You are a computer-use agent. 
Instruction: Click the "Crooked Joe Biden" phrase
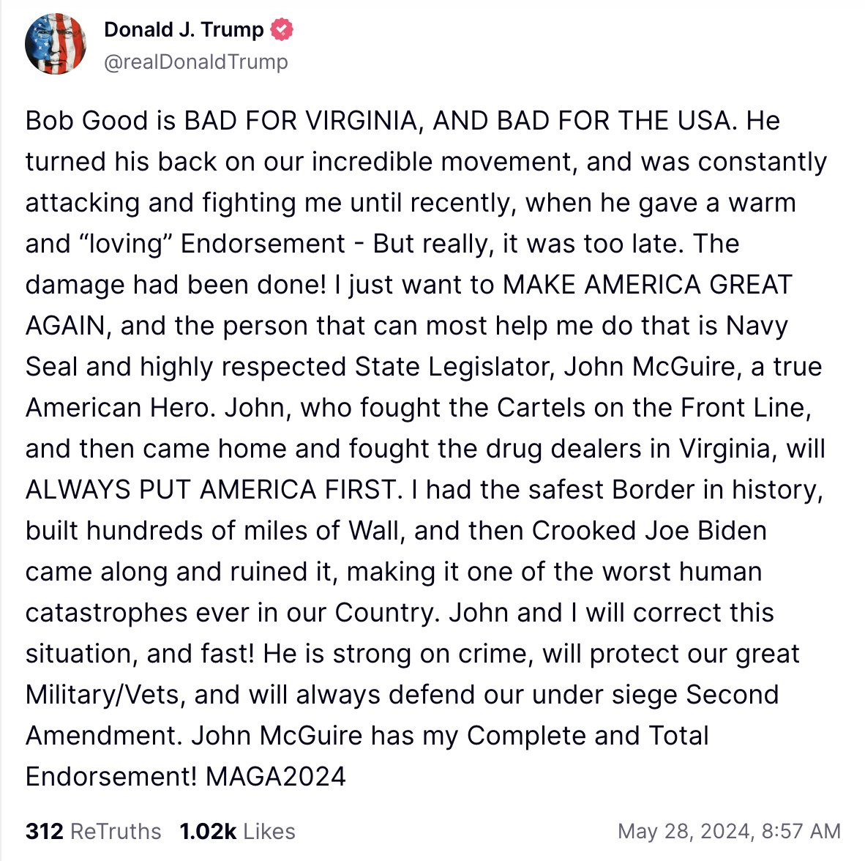coord(649,531)
